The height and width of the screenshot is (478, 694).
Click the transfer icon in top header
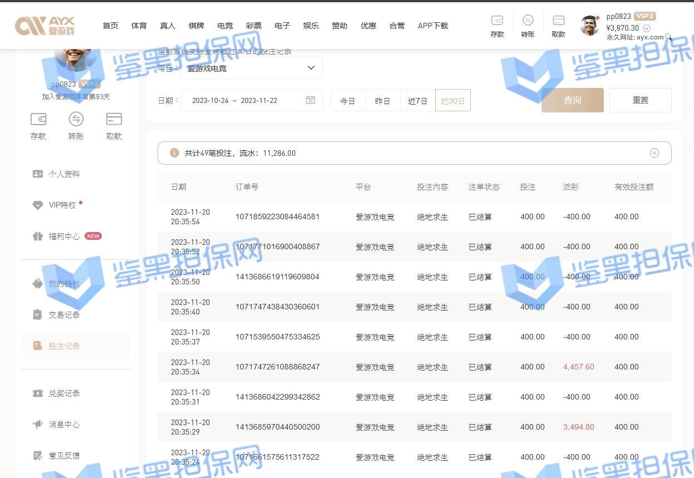tap(528, 21)
